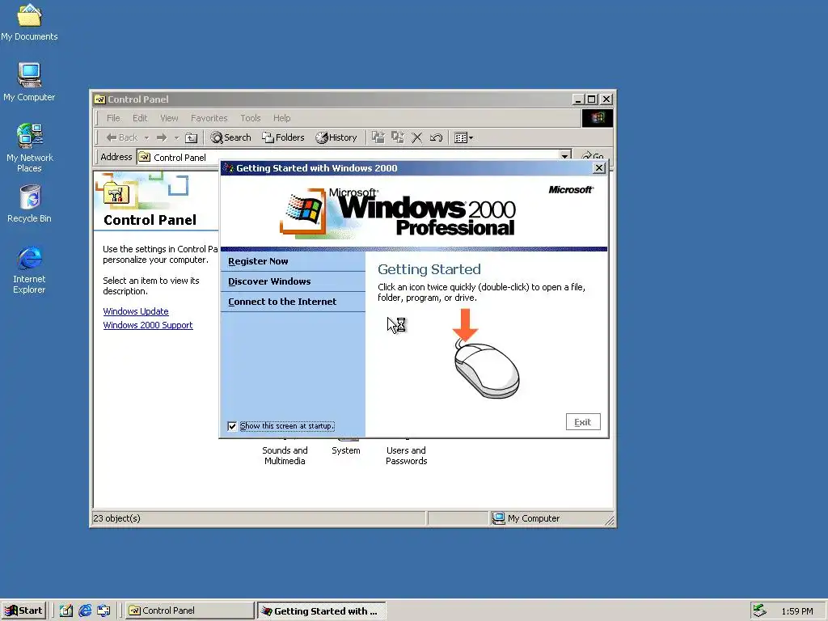Open the Back history dropdown arrow

147,137
